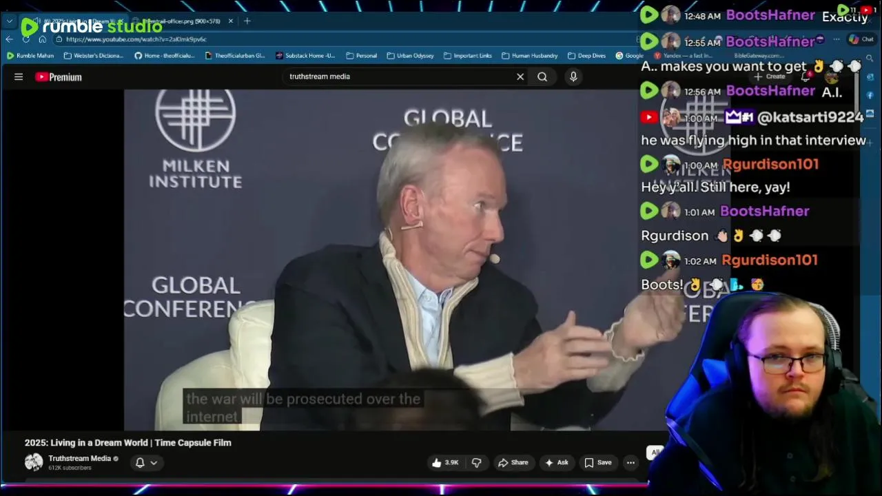
Task: Click chat message 'he was flying high in that interview'
Action: click(754, 141)
